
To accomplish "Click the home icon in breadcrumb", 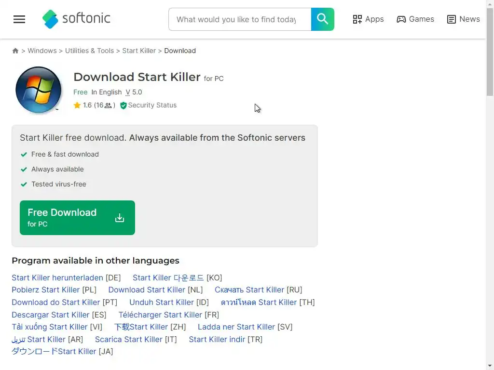I will [x=15, y=51].
